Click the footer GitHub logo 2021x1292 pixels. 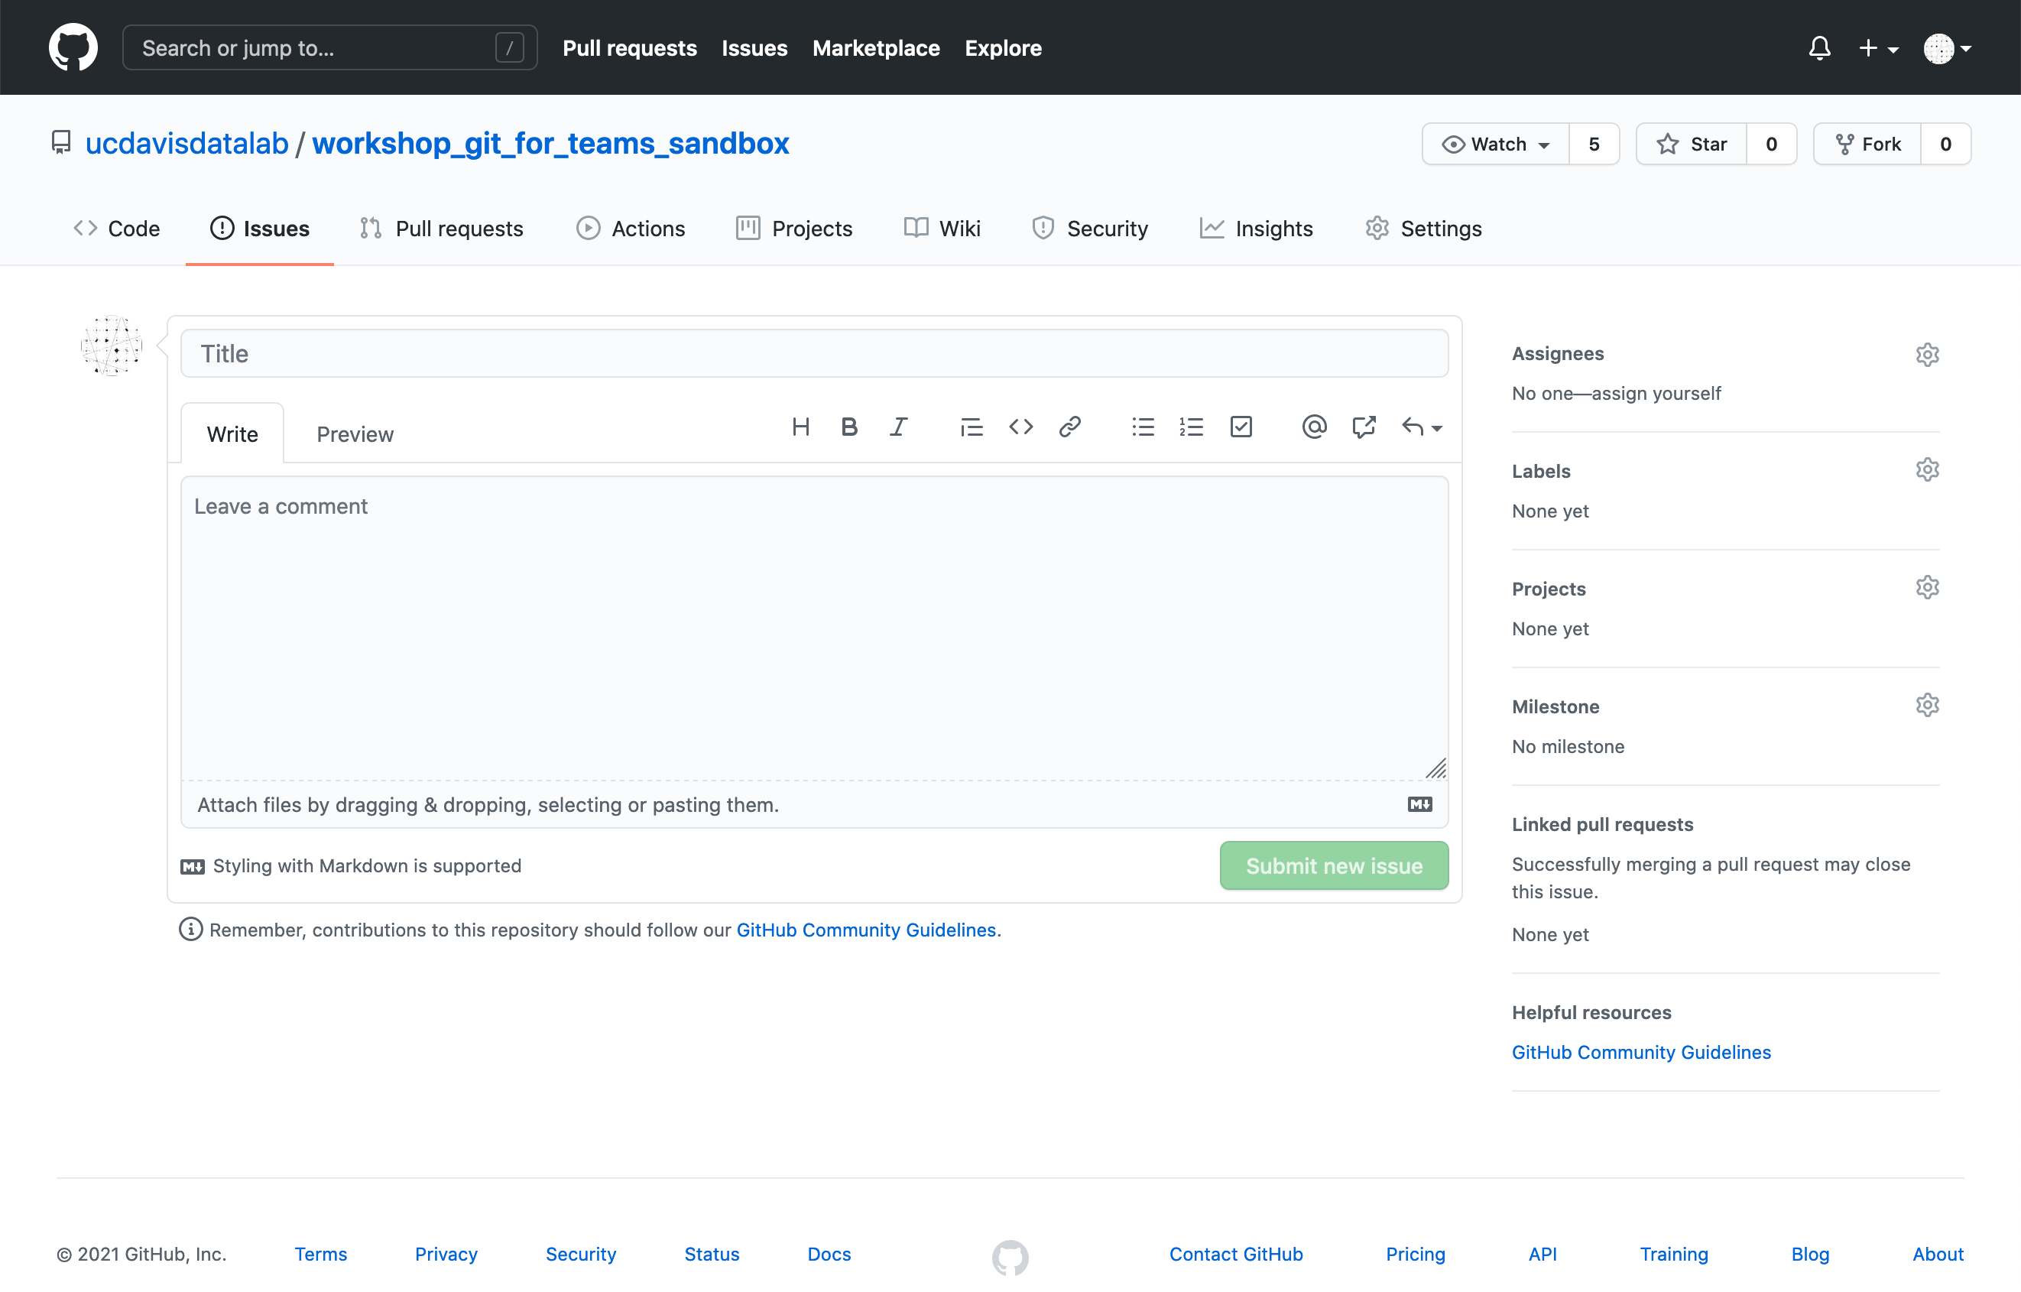[x=1010, y=1257]
